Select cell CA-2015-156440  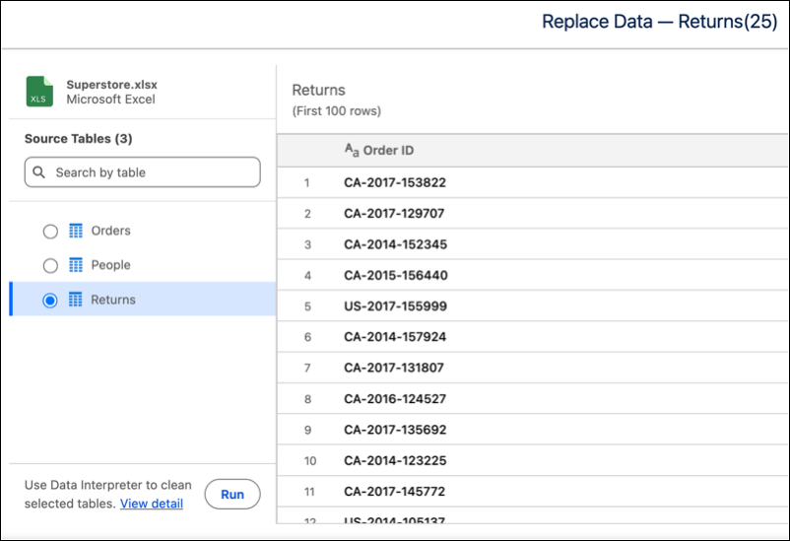(396, 275)
